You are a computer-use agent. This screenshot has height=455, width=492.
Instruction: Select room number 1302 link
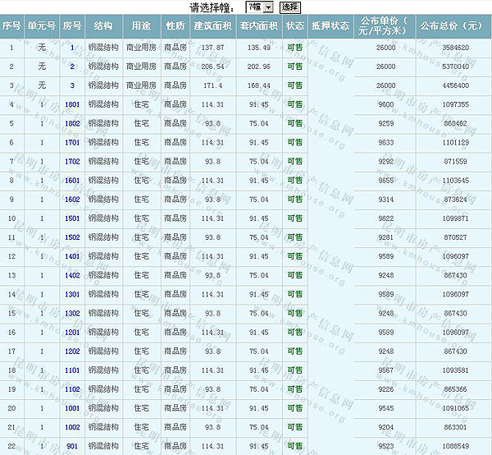pyautogui.click(x=72, y=313)
